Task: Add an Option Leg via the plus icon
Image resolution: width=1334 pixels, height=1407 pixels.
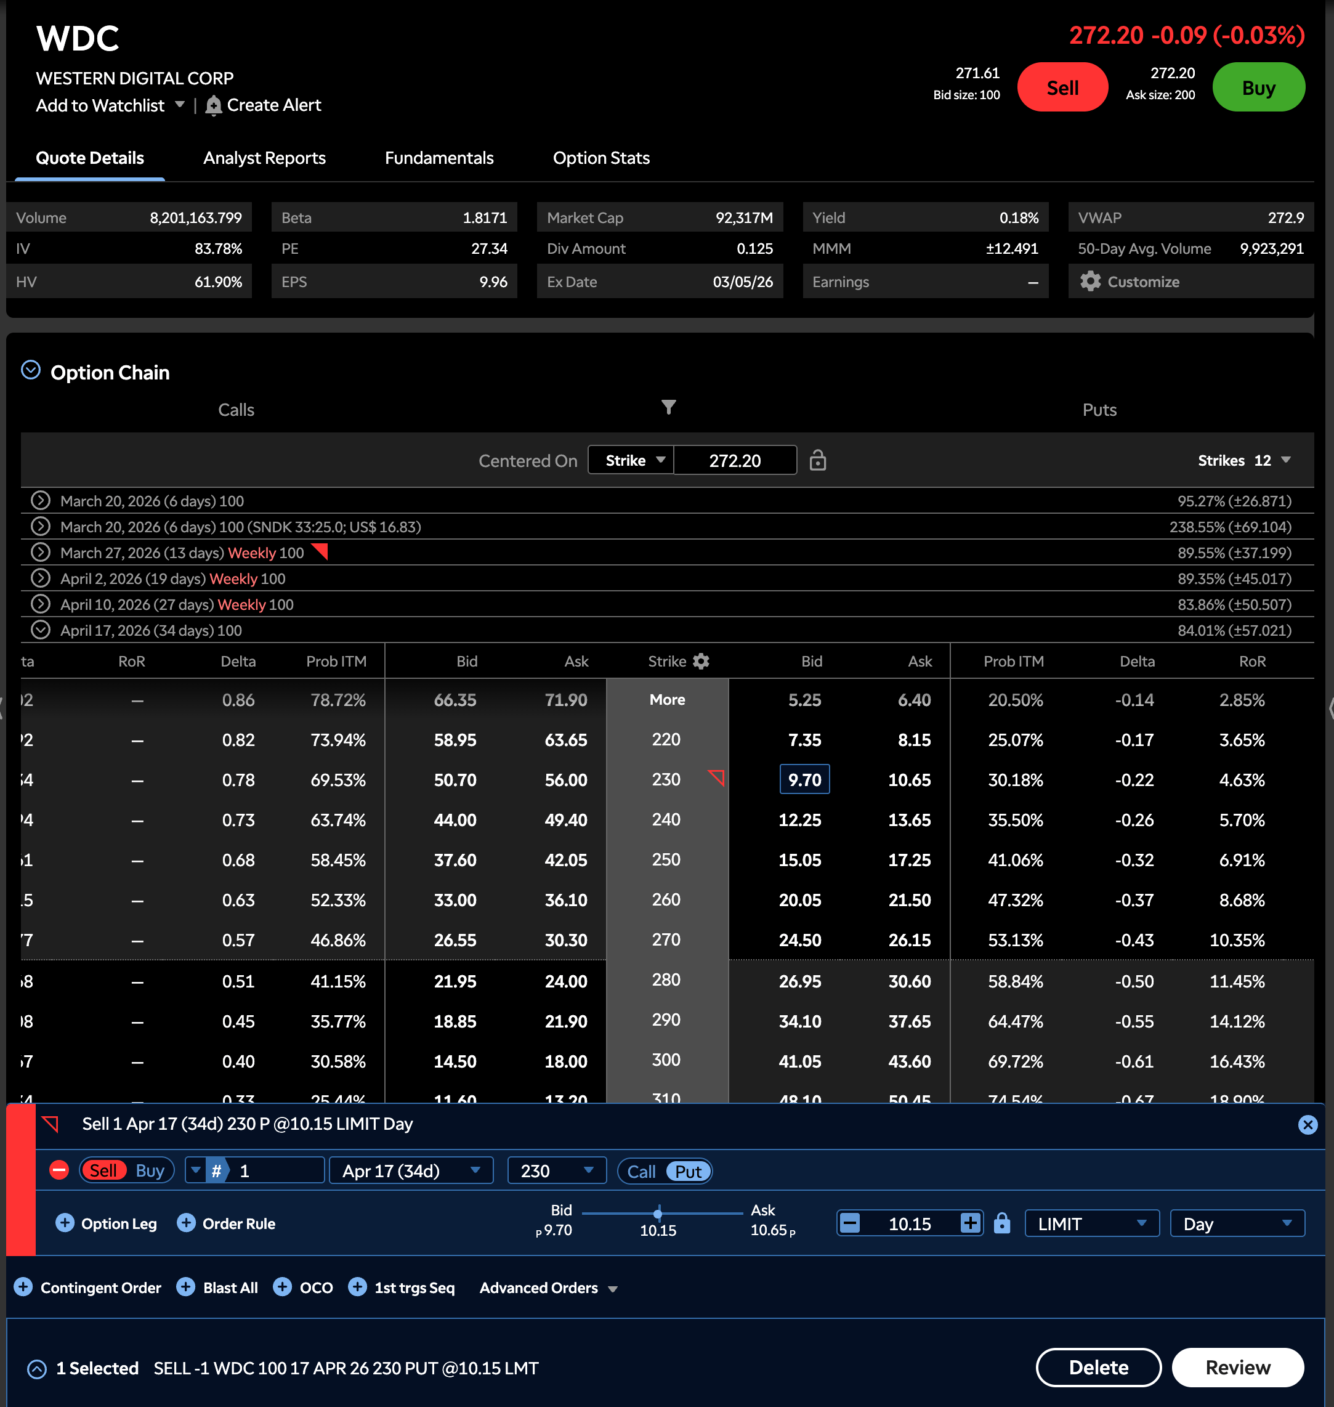Action: tap(65, 1223)
